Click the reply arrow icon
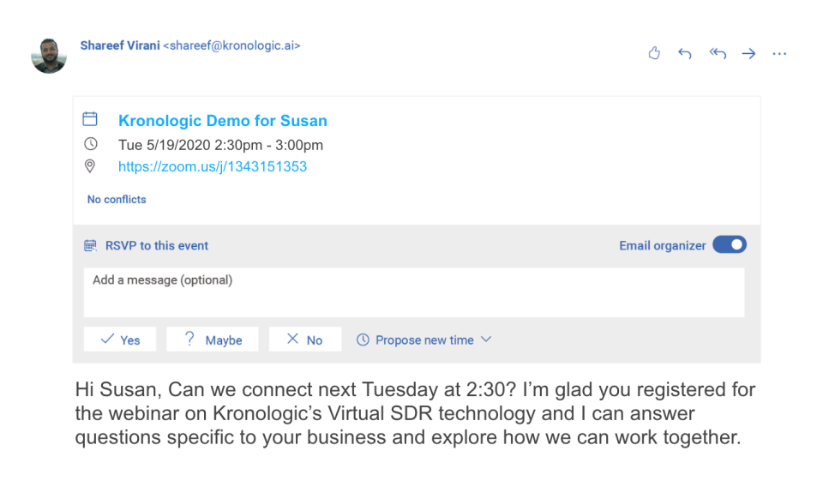 click(685, 54)
